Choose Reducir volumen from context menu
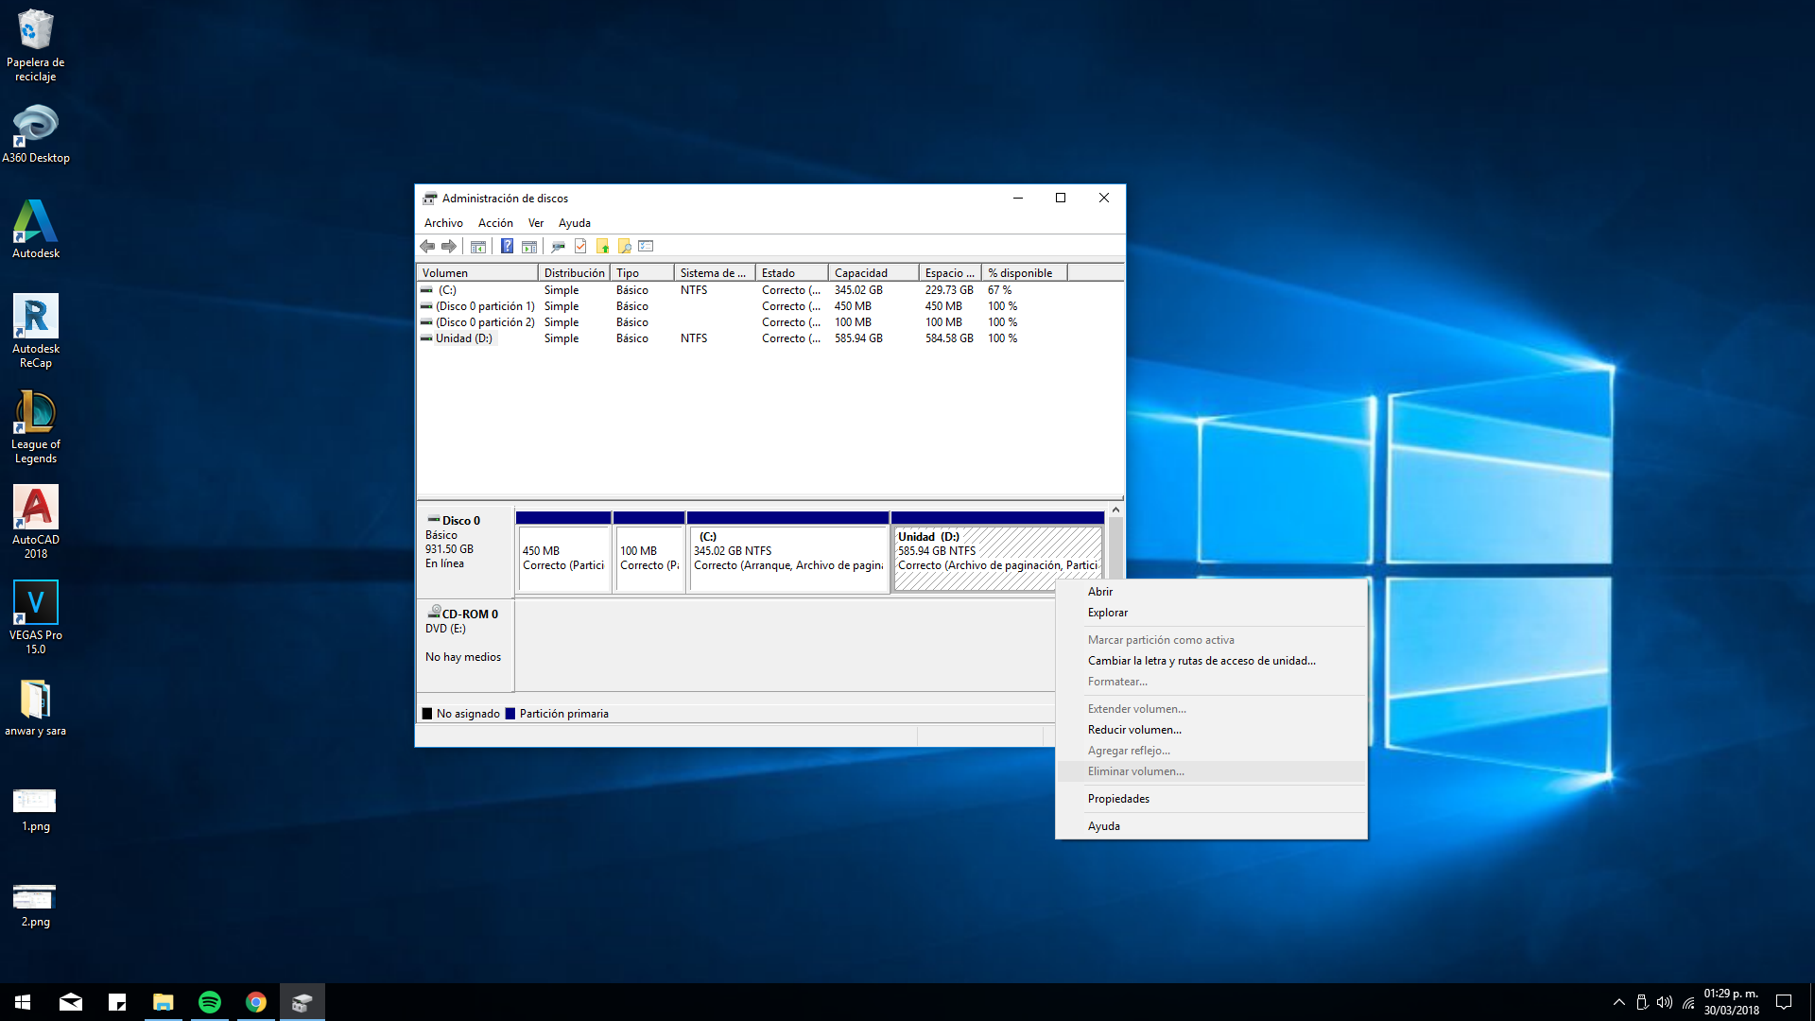The image size is (1815, 1021). click(x=1133, y=730)
